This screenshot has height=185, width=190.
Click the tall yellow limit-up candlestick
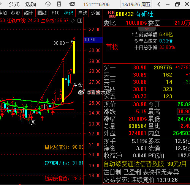[74, 57]
